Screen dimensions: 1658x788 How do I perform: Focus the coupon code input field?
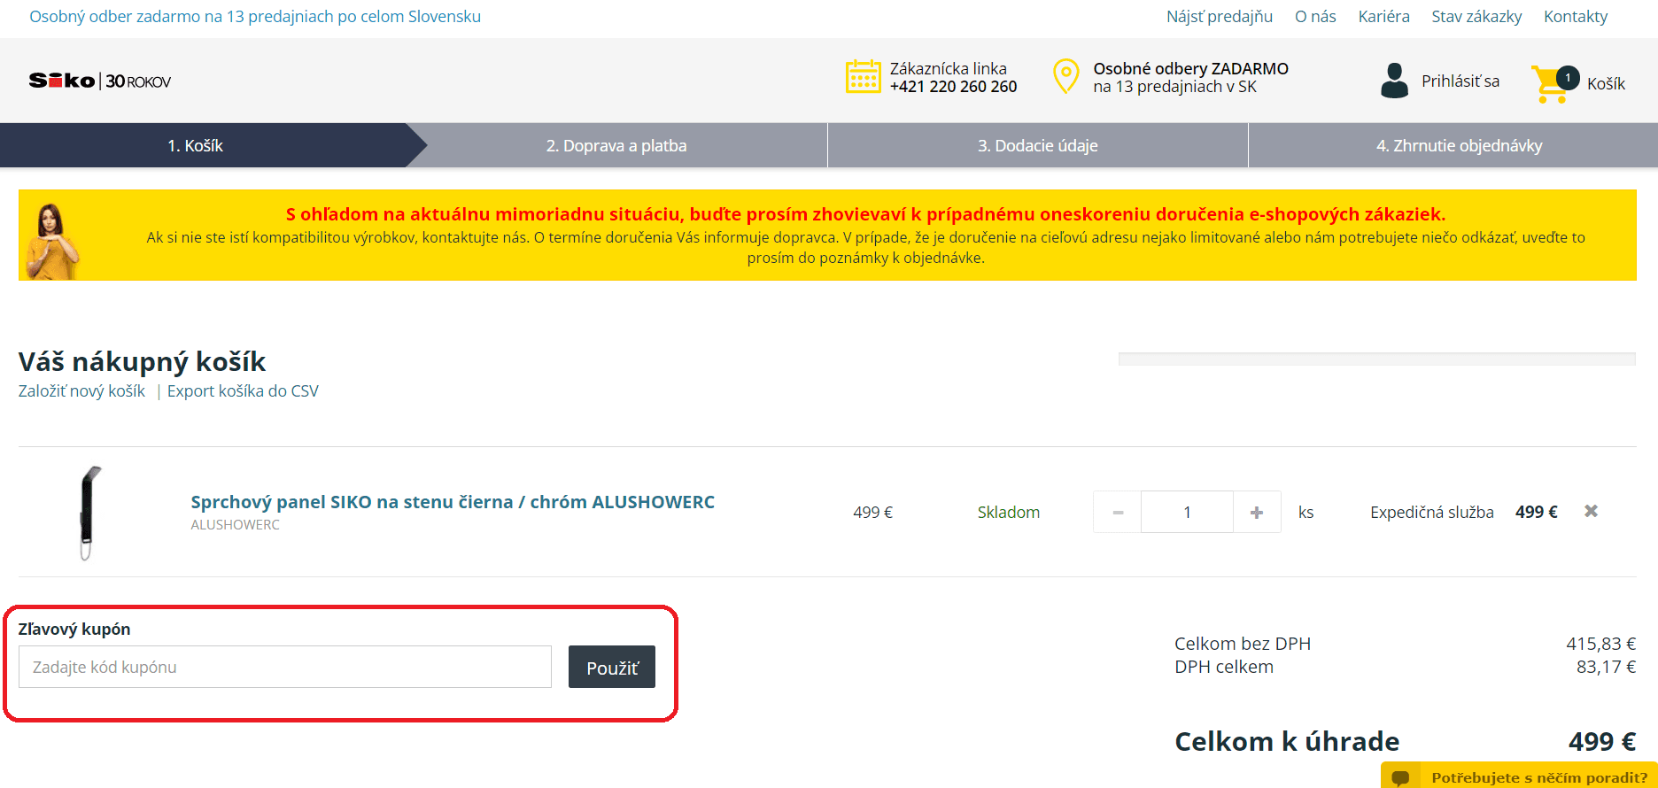[285, 667]
